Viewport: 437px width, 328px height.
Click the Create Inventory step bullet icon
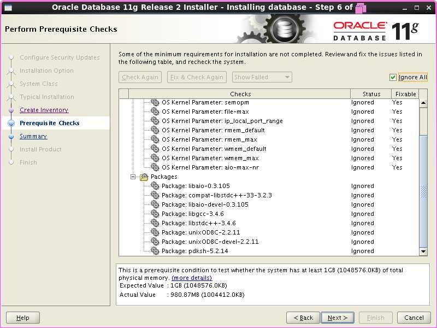[x=11, y=110]
